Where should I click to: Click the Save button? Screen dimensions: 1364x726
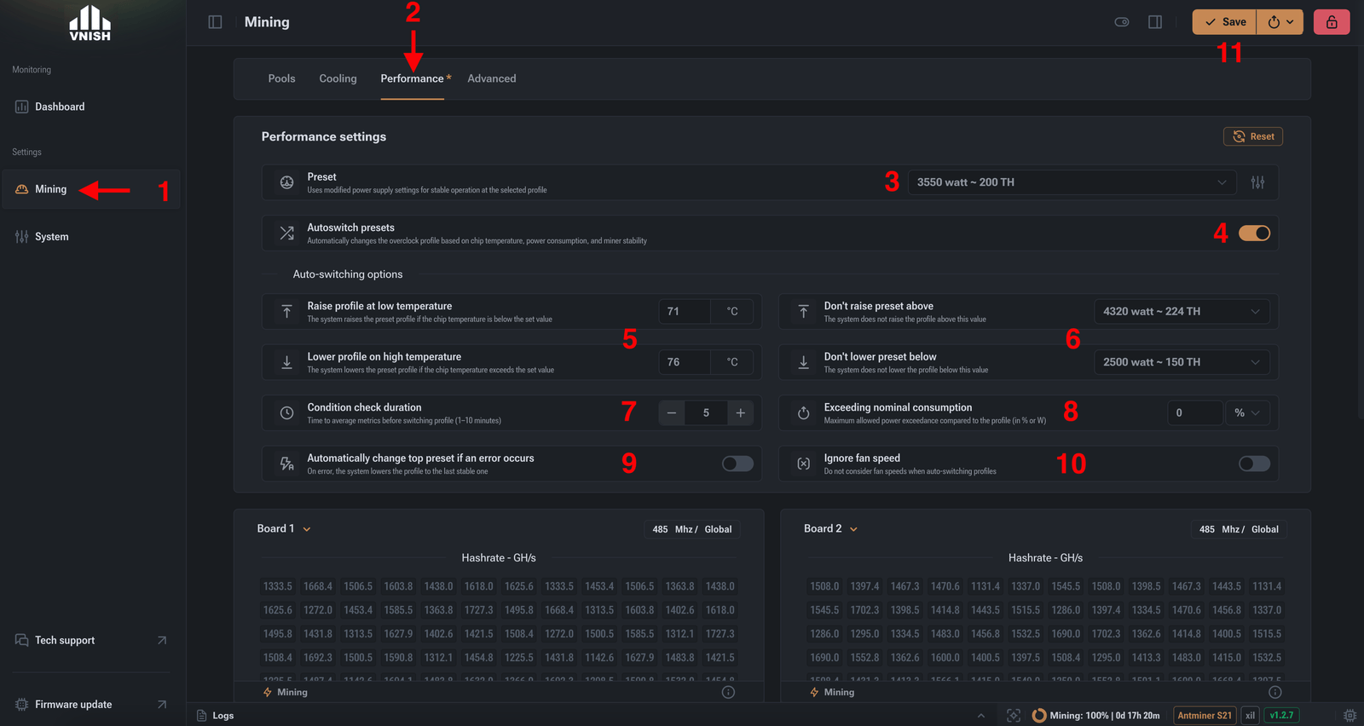[x=1224, y=22]
